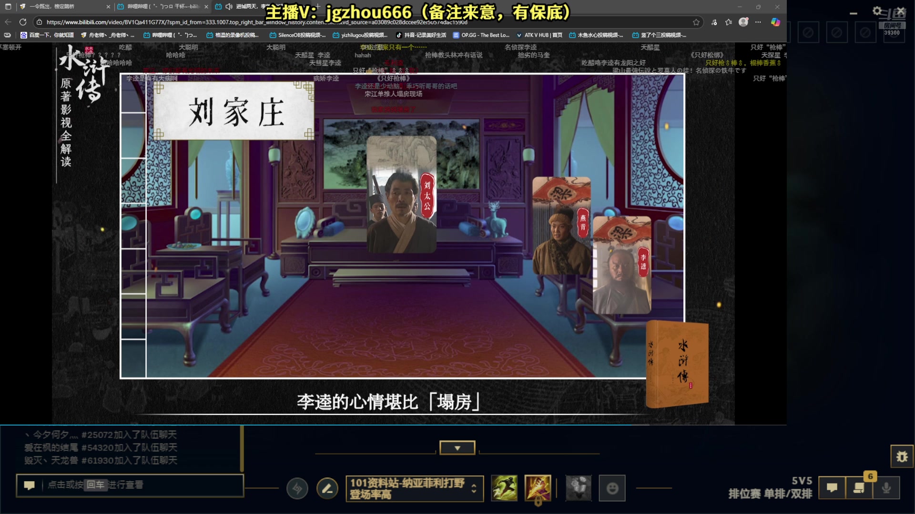Close the 一令既出 browser tab
915x514 pixels.
point(108,7)
